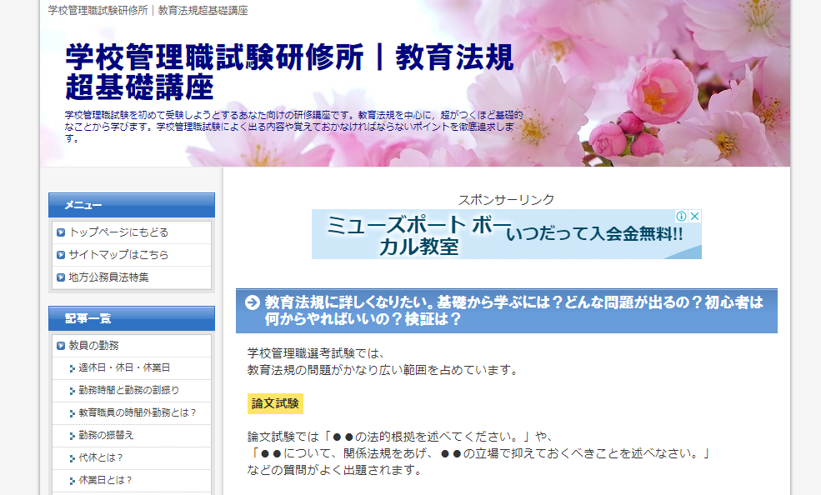Click bullet icon beside 教員の勤務
The height and width of the screenshot is (495, 821).
tap(61, 346)
